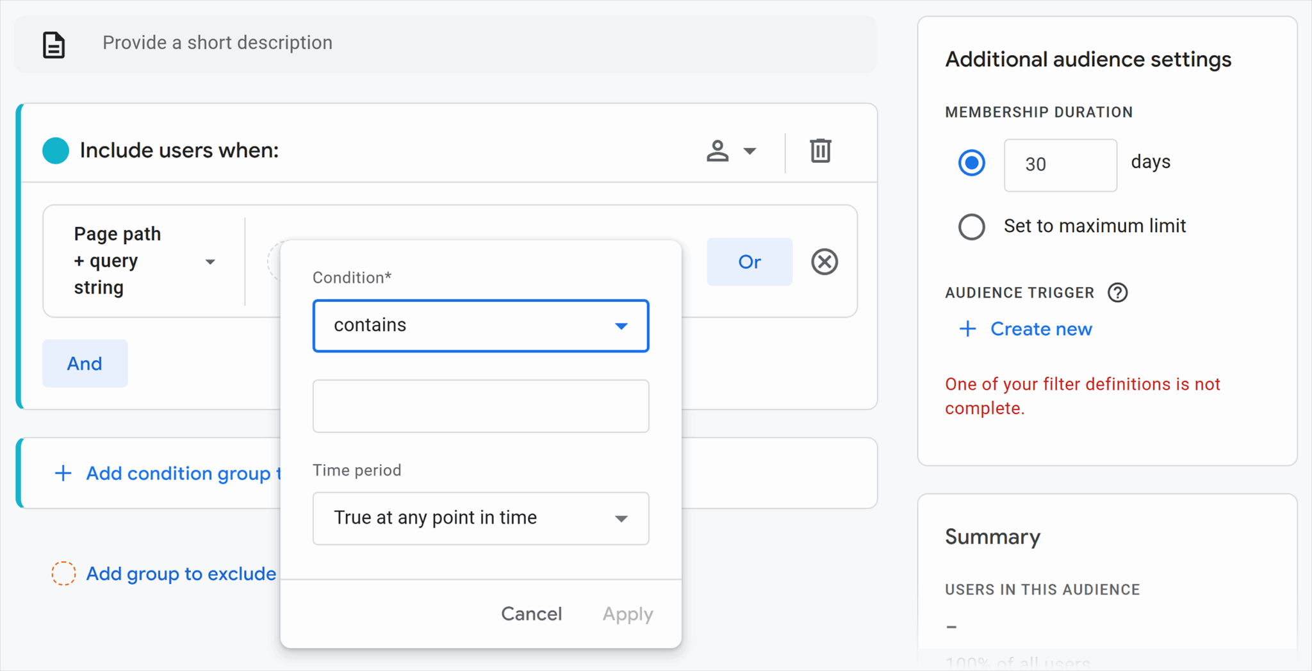
Task: Delete the include condition group with trash icon
Action: [x=820, y=151]
